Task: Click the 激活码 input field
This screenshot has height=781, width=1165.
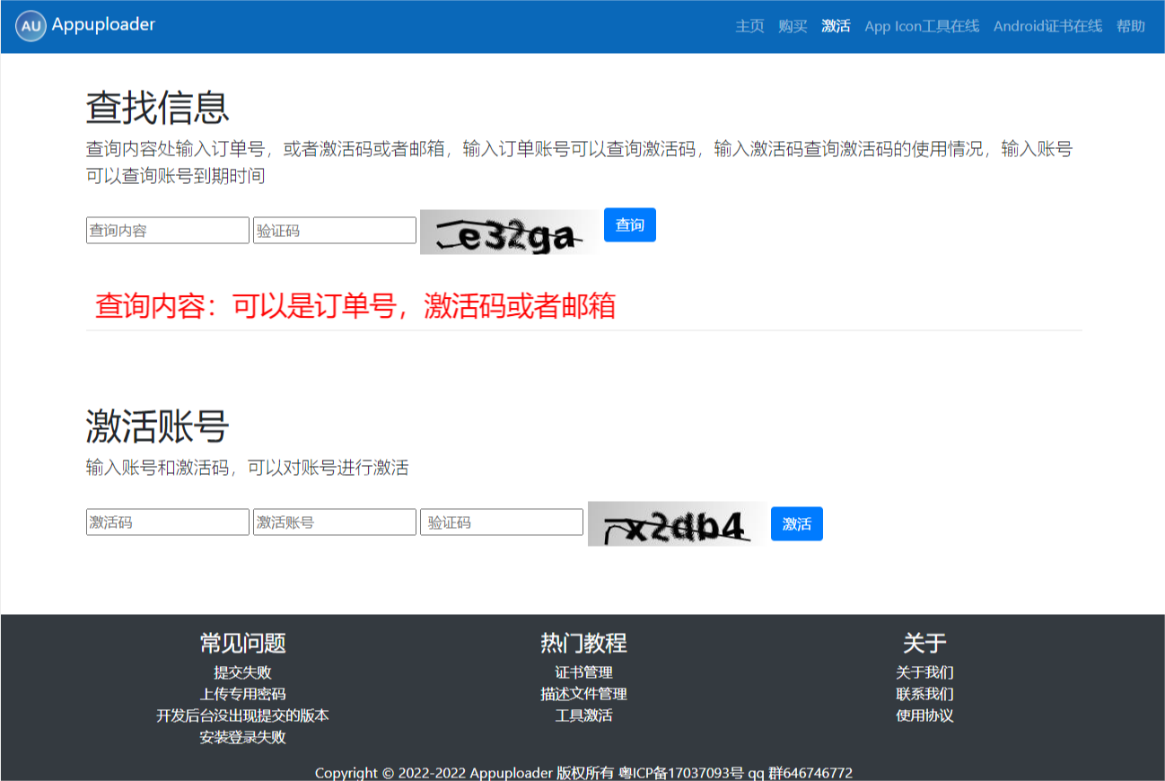Action: tap(167, 522)
